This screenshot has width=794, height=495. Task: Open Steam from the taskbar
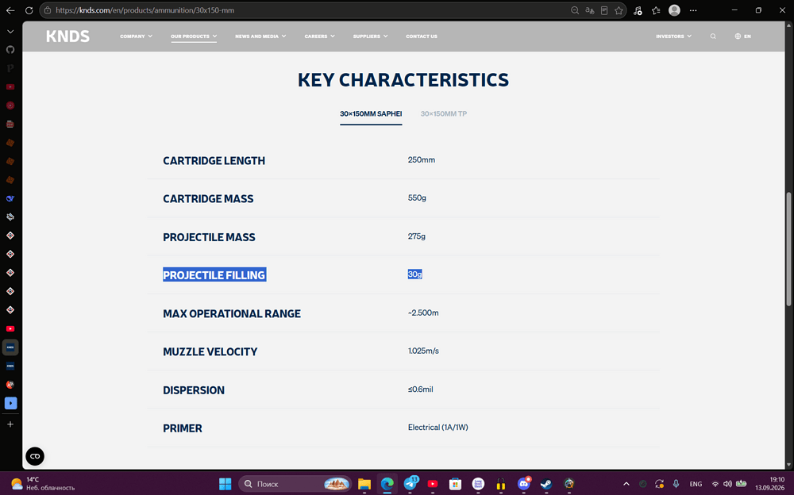click(546, 484)
